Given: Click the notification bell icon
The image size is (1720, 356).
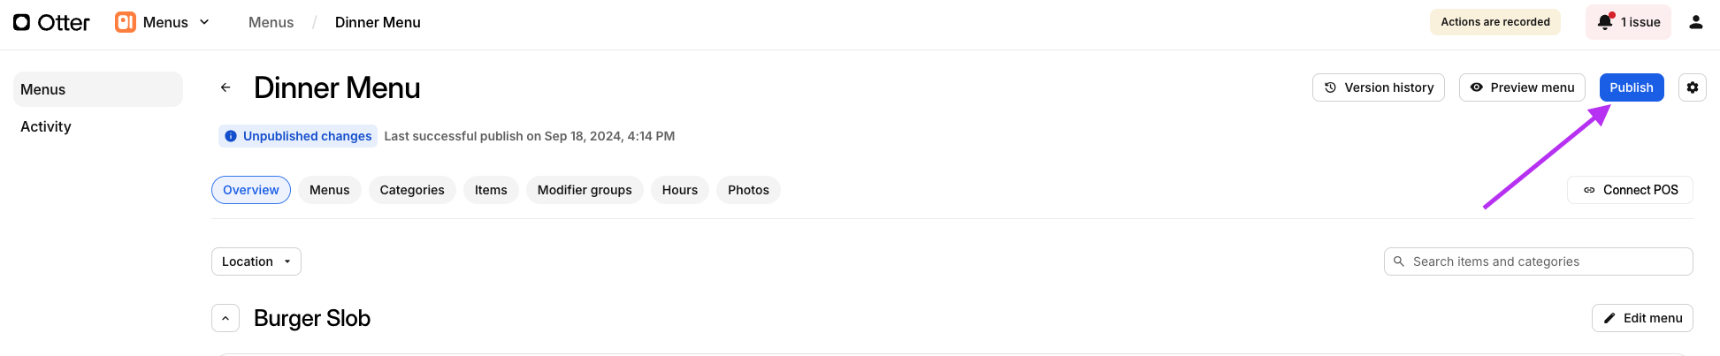Looking at the screenshot, I should click(x=1605, y=22).
